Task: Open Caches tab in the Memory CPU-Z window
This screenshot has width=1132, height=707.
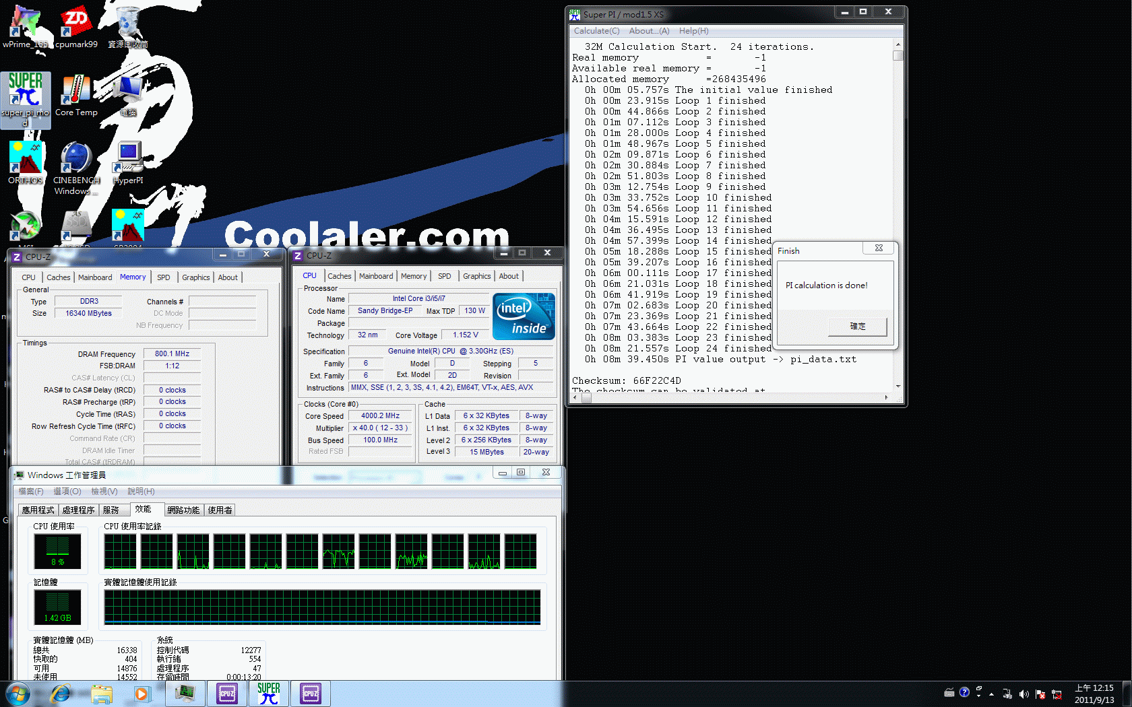Action: point(58,277)
